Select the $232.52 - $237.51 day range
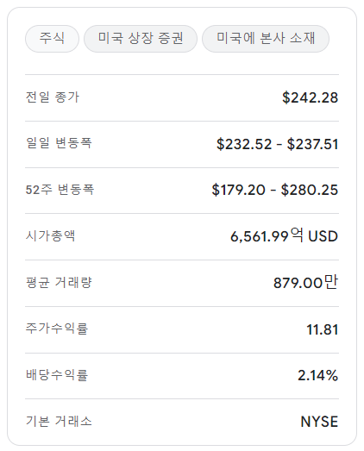364x451 pixels. pos(278,144)
